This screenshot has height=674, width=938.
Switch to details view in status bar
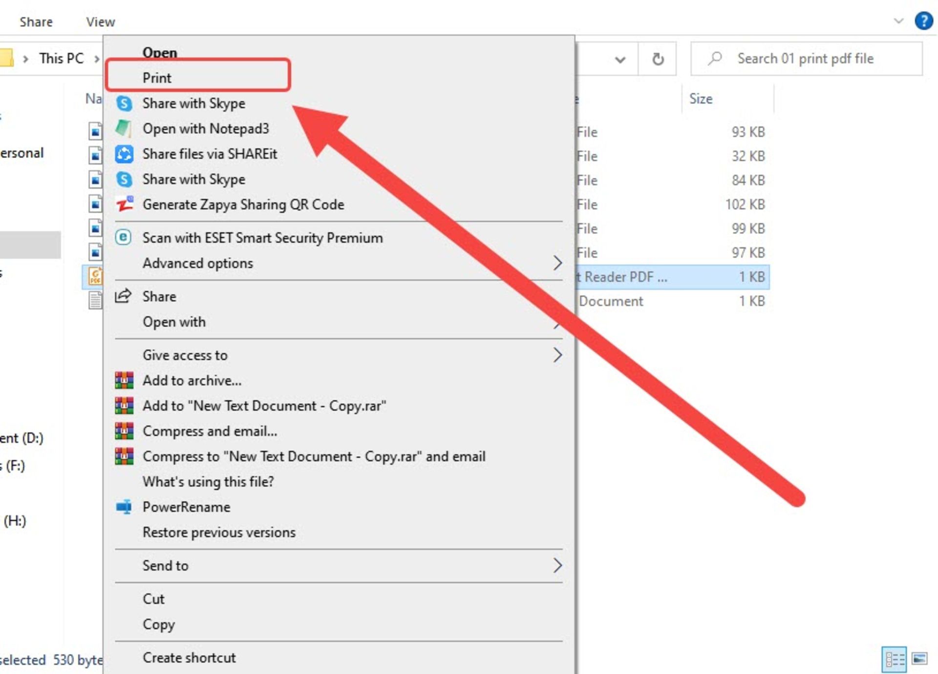point(894,659)
